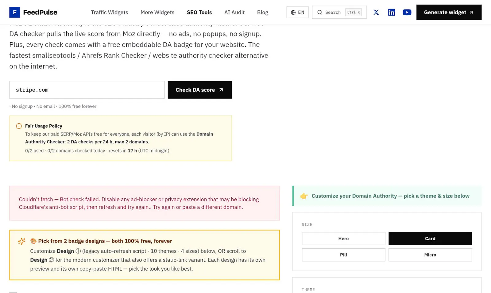Click the 'Customize your Domain Authority' banner text
This screenshot has height=293, width=491.
(x=390, y=196)
